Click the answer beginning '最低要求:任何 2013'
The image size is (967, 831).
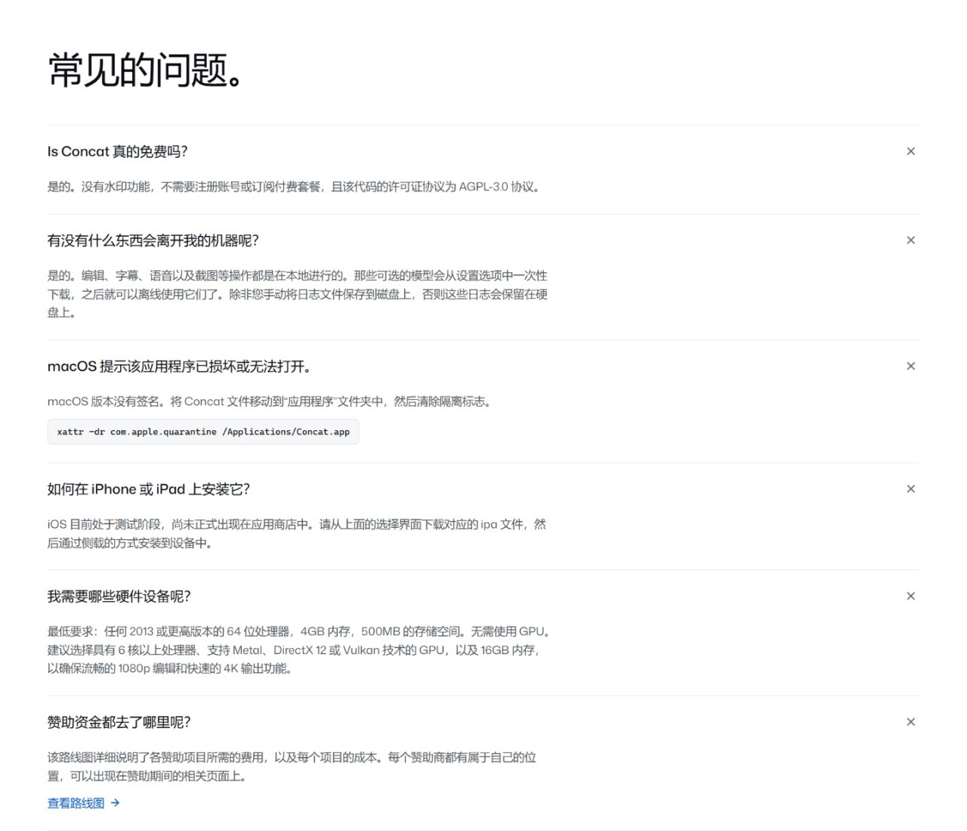299,650
